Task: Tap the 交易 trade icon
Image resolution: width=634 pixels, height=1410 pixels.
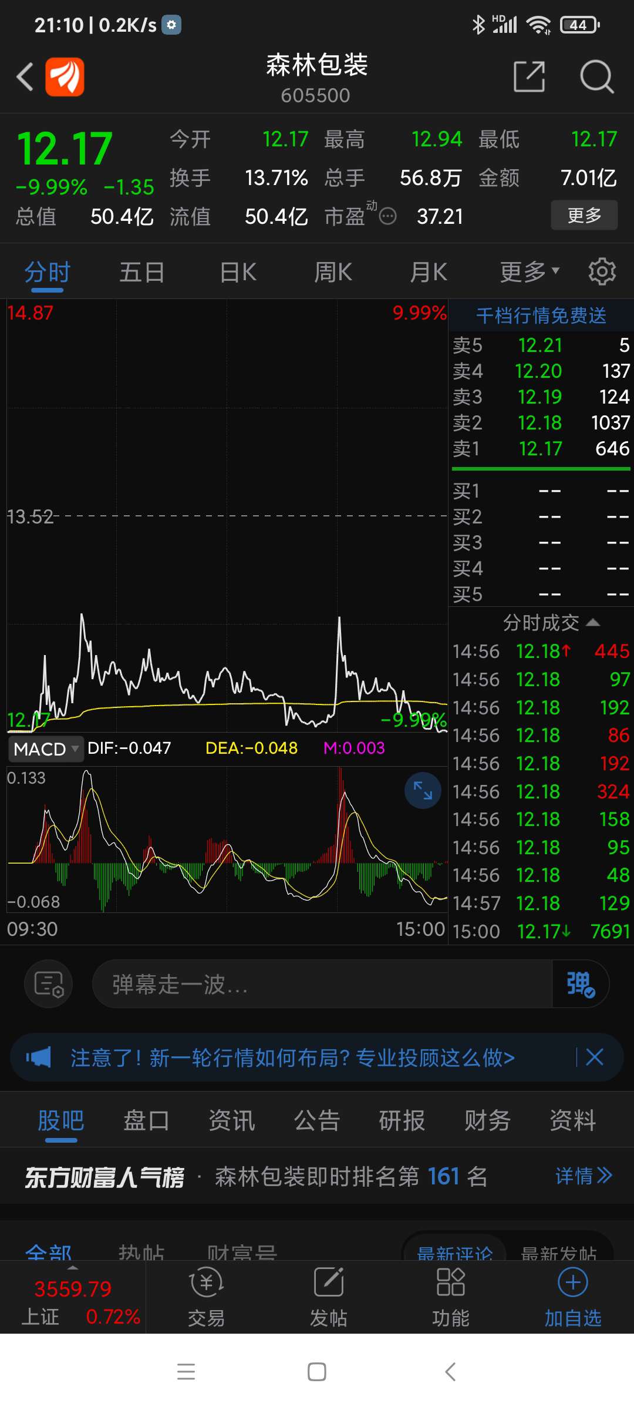Action: click(206, 1297)
